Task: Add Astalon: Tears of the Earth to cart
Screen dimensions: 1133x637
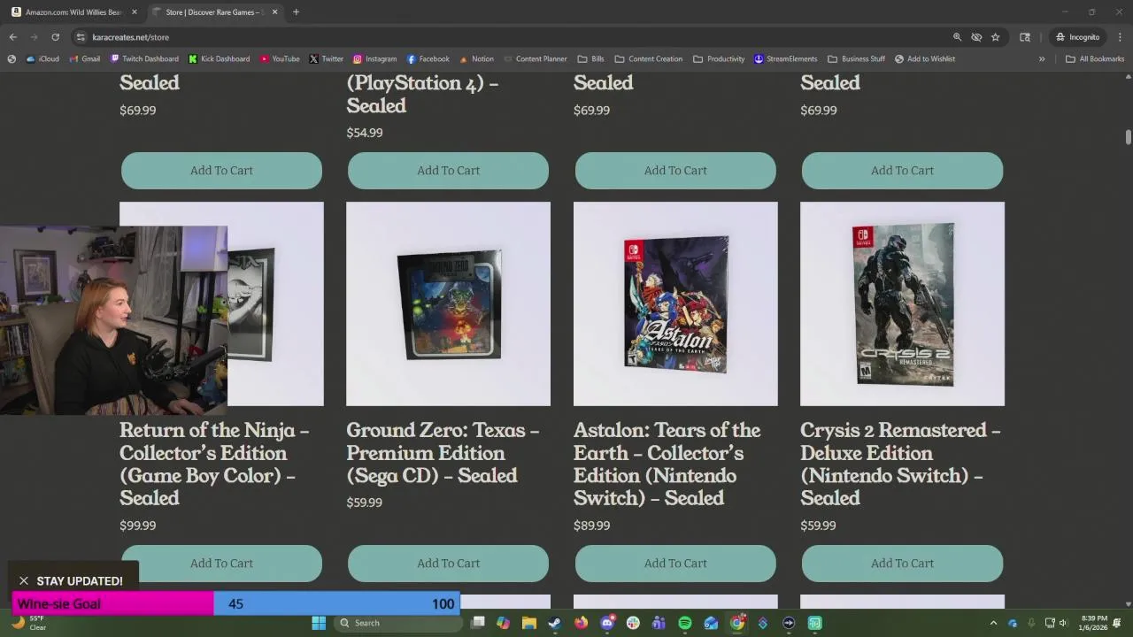Action: [675, 564]
